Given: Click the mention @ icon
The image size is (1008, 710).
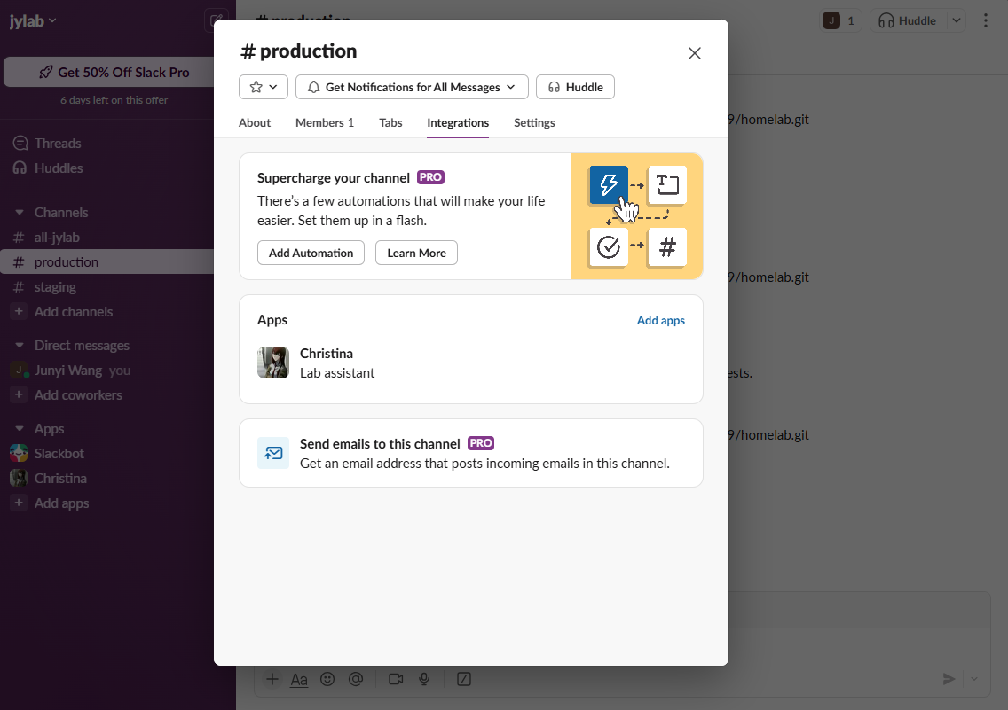Looking at the screenshot, I should [x=356, y=679].
